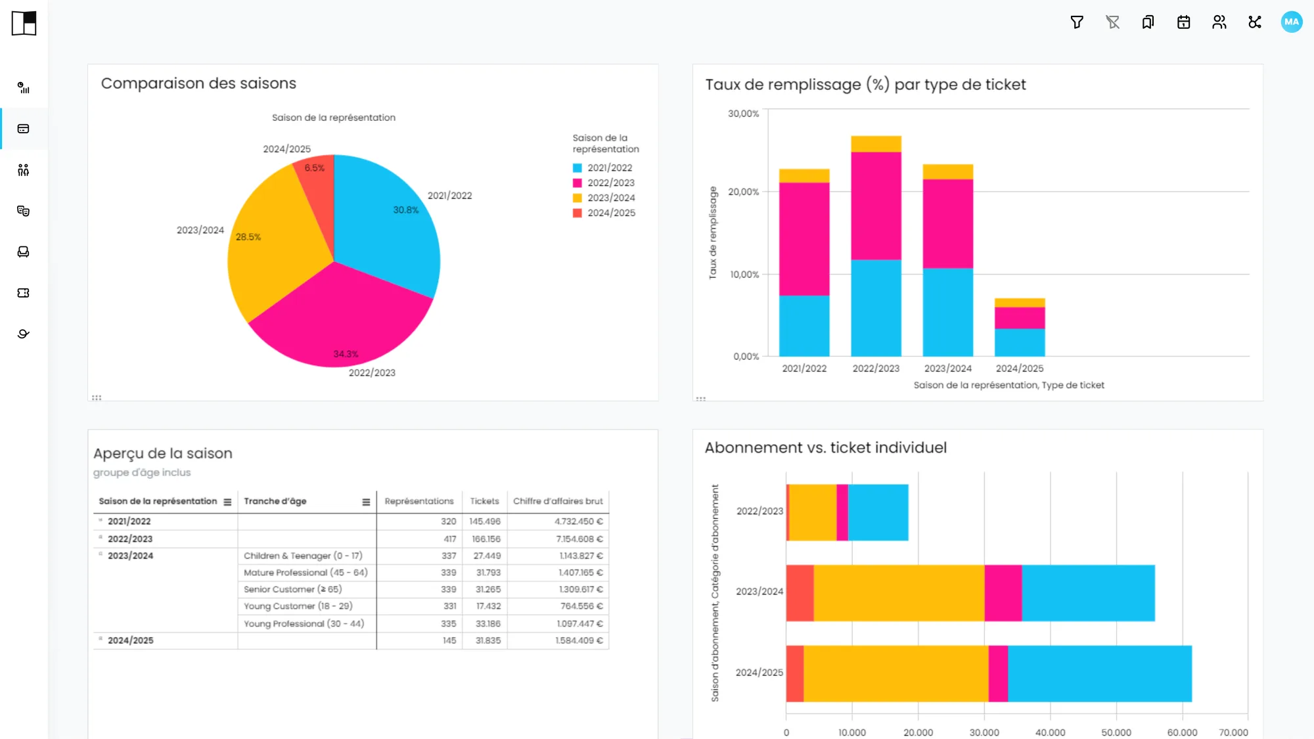Viewport: 1314px width, 739px height.
Task: Open the audience people sidebar icon
Action: 24,170
